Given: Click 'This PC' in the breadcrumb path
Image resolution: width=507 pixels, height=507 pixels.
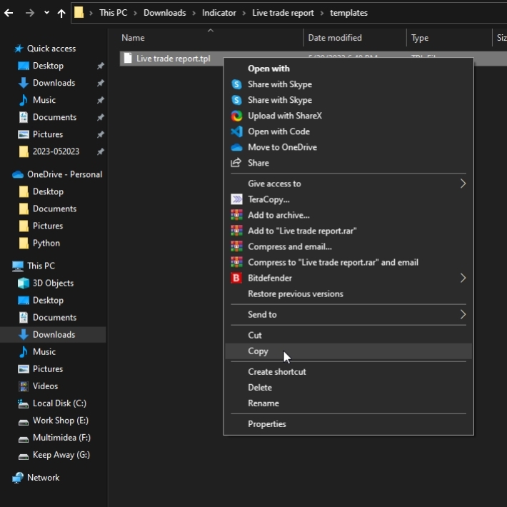Looking at the screenshot, I should [113, 13].
